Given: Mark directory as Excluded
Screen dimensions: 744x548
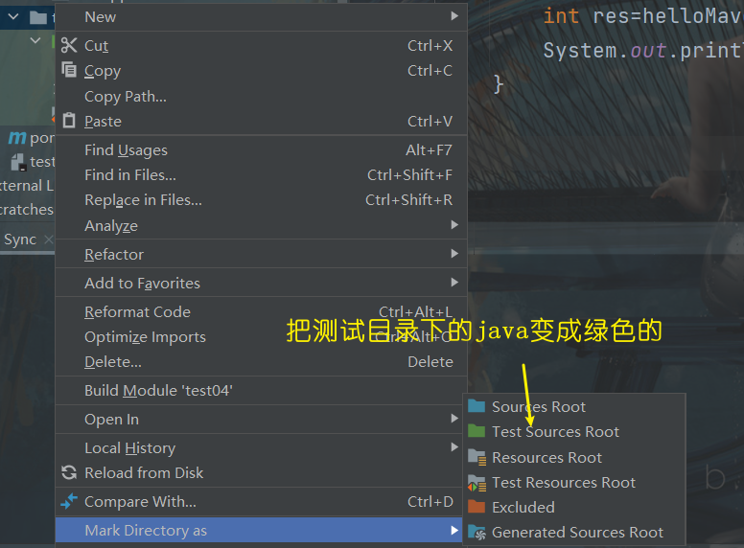Looking at the screenshot, I should [x=575, y=507].
